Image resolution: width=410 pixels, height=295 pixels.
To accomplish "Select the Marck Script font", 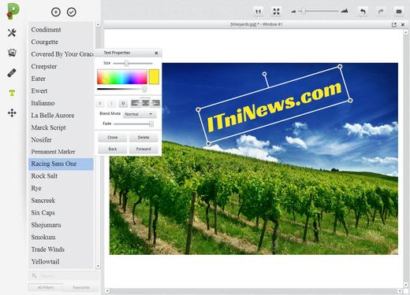I will 61,127.
